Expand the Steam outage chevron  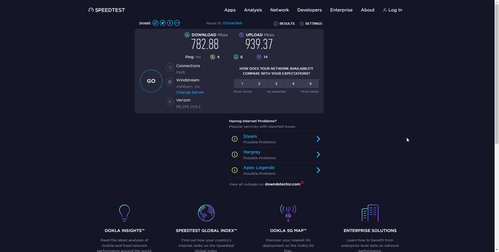(x=318, y=139)
